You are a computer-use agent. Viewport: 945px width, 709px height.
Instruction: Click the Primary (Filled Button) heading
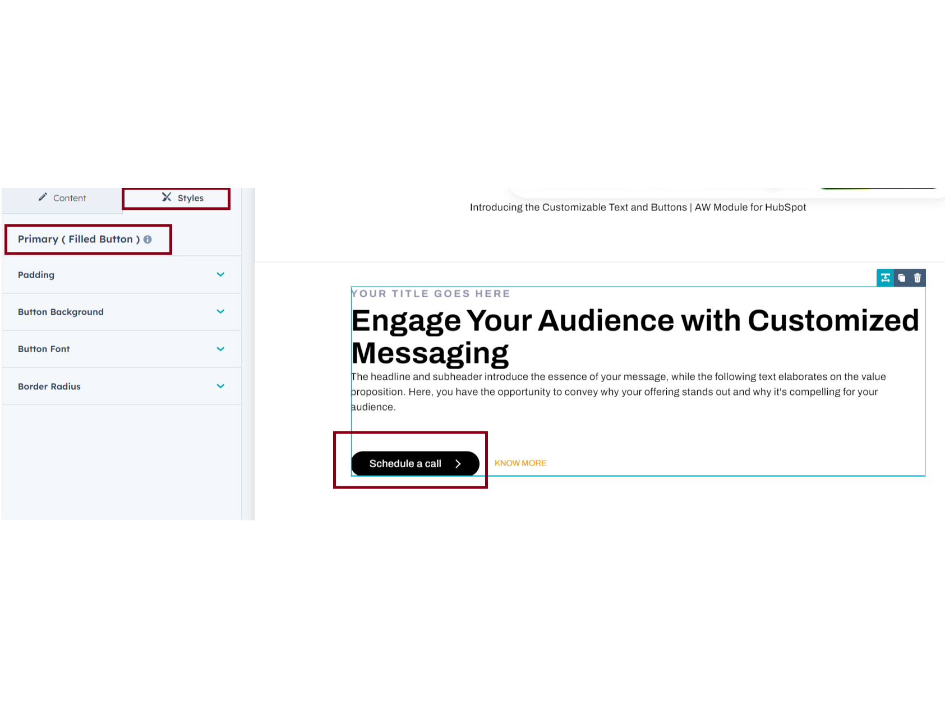[x=76, y=240]
